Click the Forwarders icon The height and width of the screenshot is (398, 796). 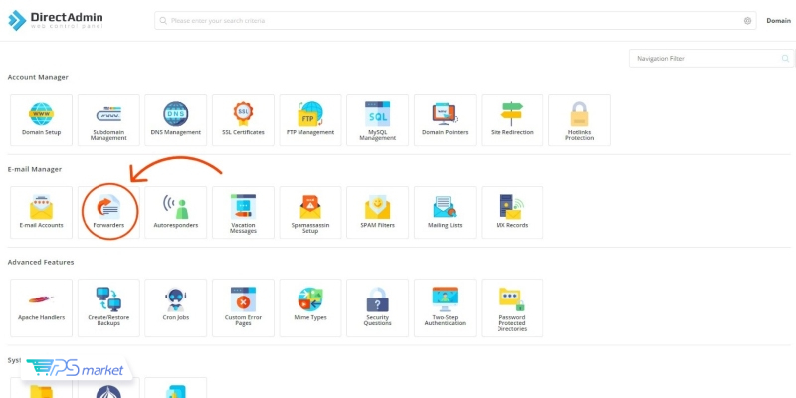107,210
